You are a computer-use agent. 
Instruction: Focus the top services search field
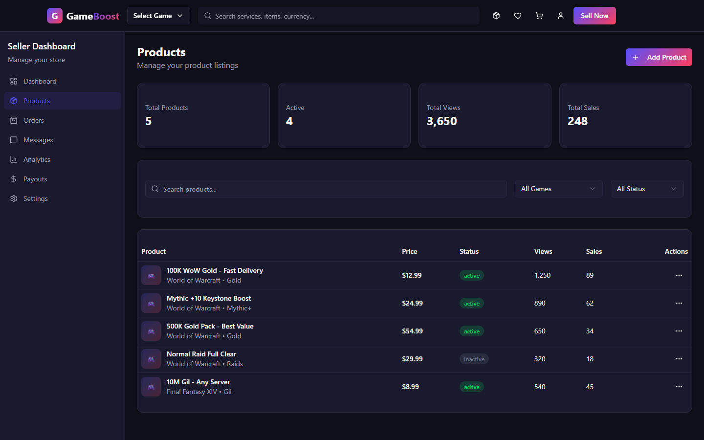339,16
